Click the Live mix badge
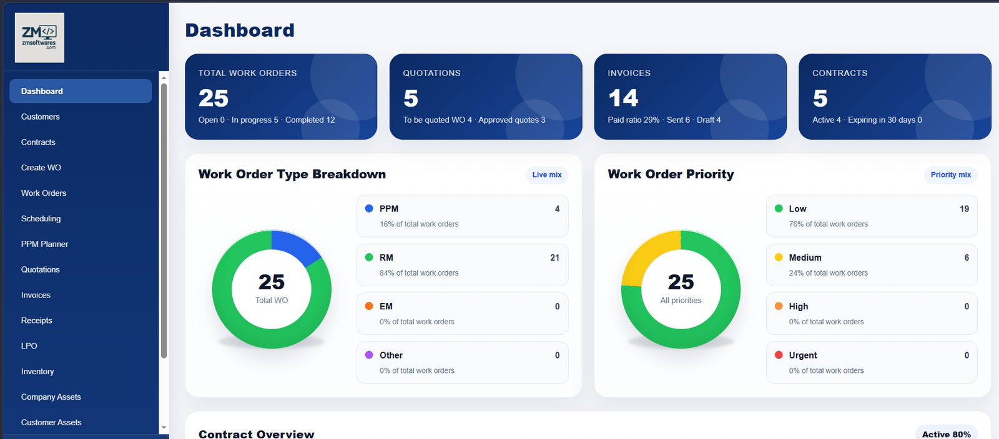 (x=547, y=175)
